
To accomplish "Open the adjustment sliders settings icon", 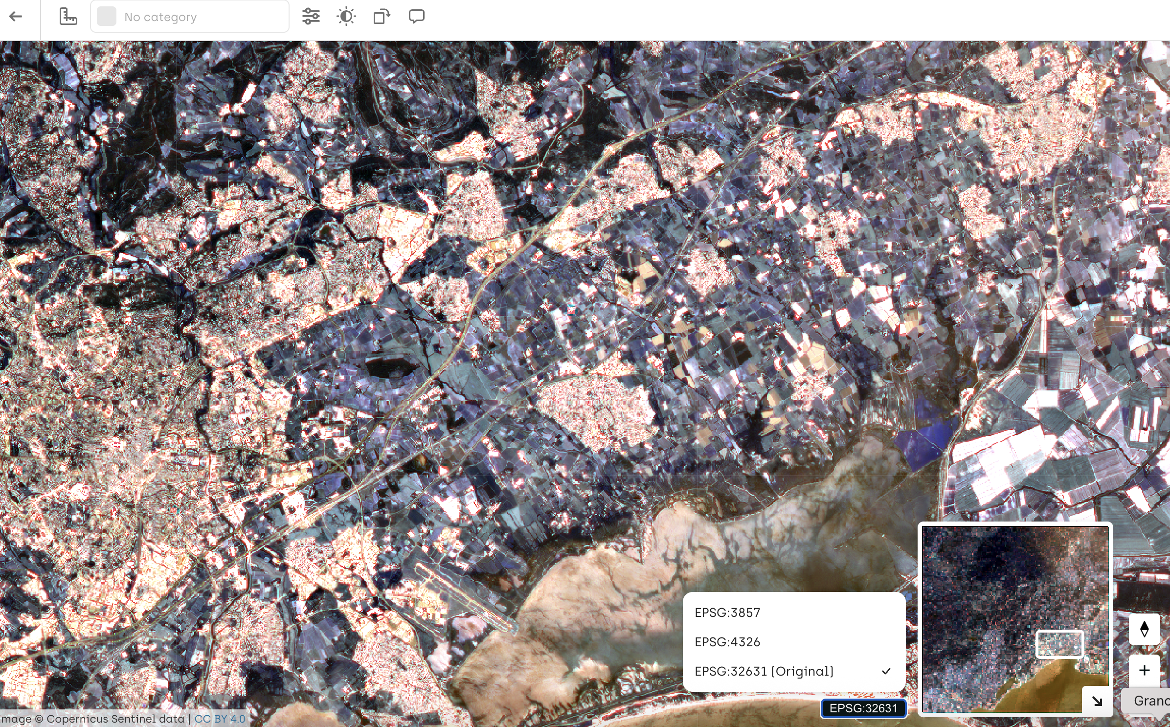I will coord(311,17).
